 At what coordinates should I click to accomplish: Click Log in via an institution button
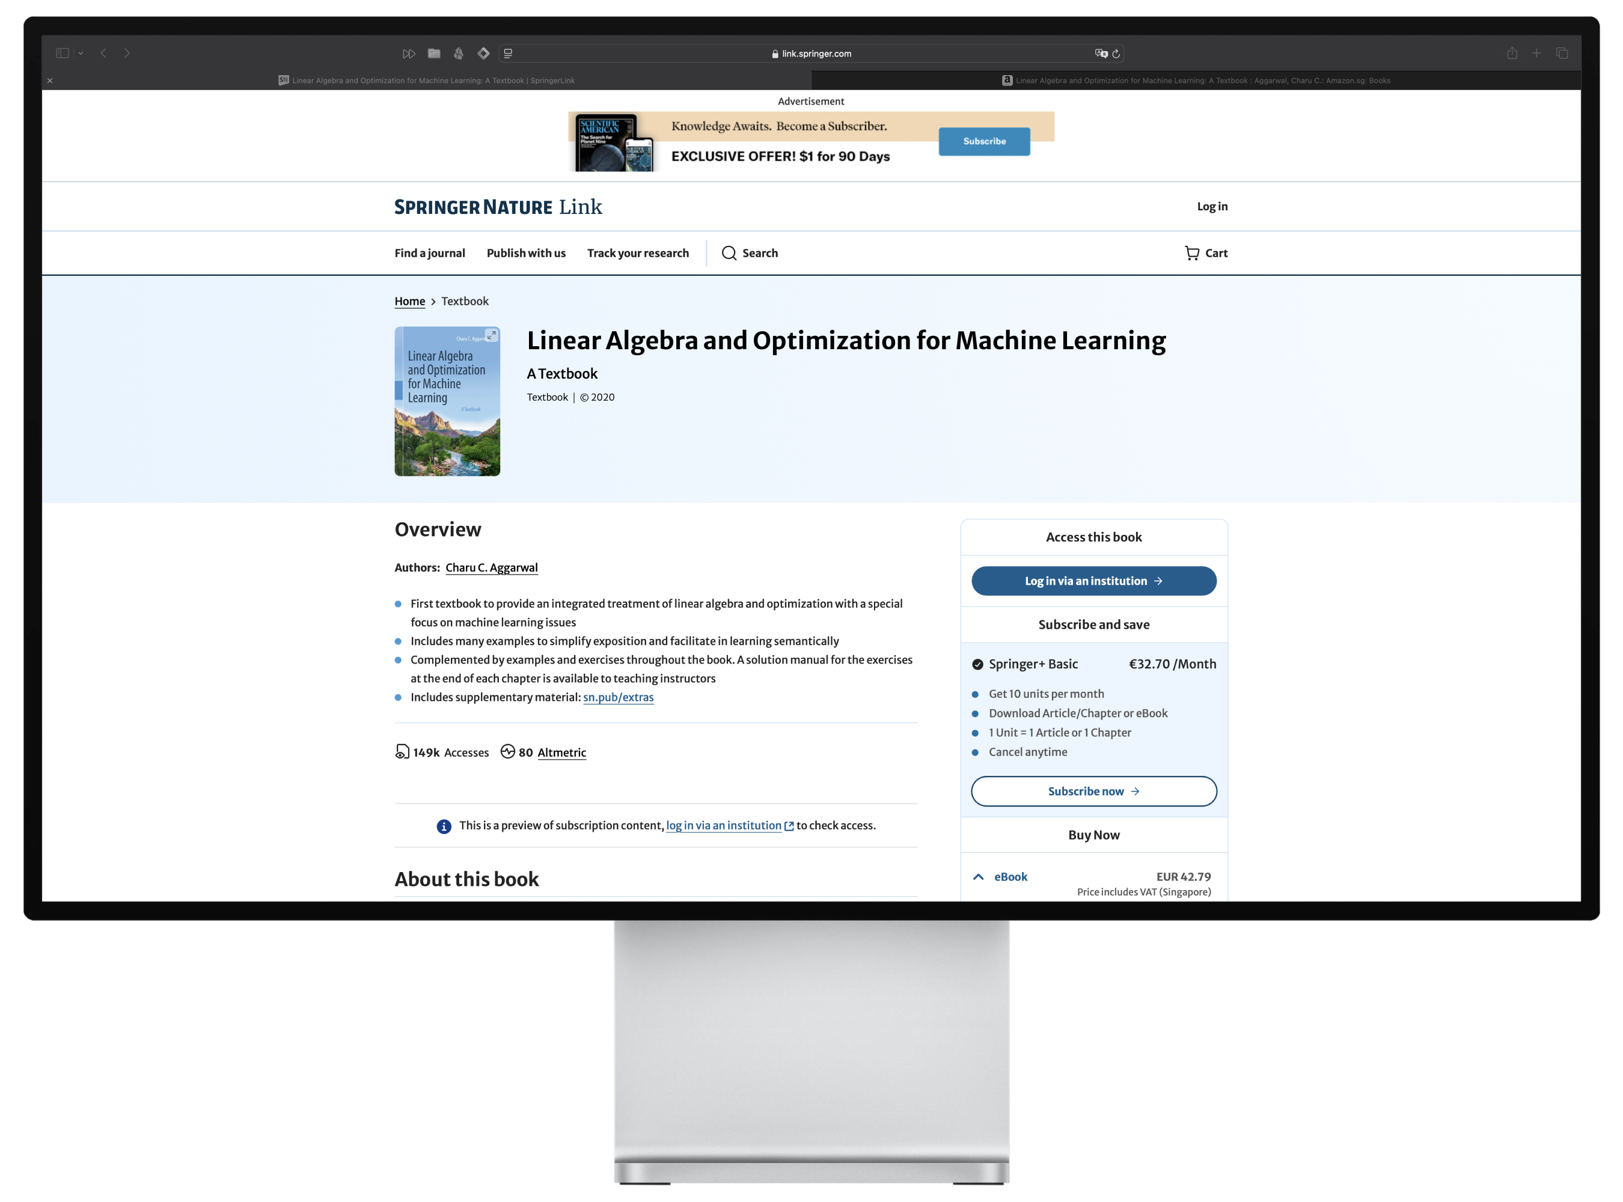point(1093,581)
